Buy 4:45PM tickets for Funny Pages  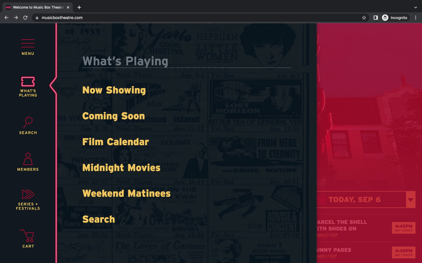pyautogui.click(x=404, y=252)
